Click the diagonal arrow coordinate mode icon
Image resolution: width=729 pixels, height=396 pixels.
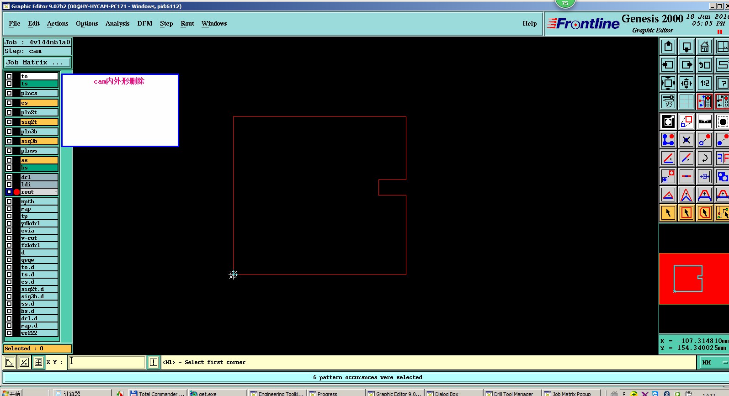pyautogui.click(x=10, y=362)
